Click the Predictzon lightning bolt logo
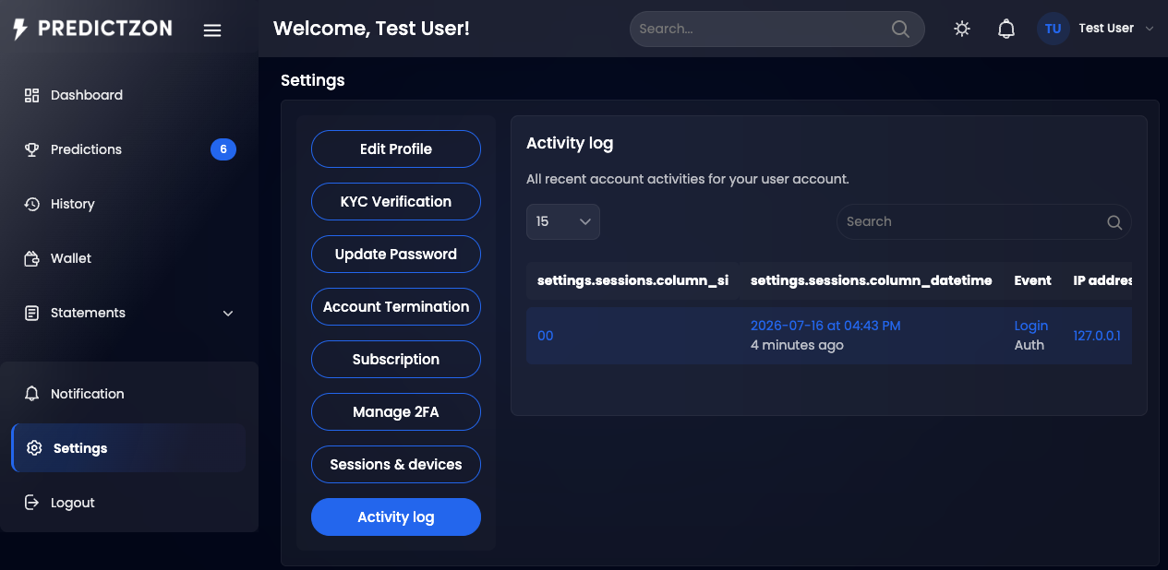 tap(20, 29)
